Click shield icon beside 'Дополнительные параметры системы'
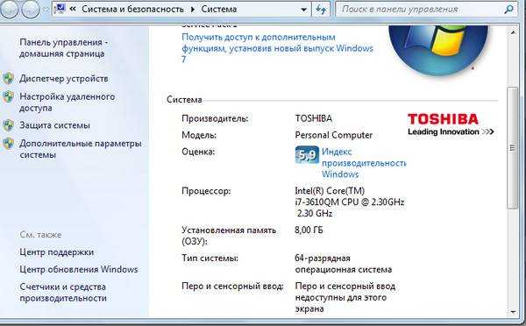The height and width of the screenshot is (326, 526). [x=8, y=144]
